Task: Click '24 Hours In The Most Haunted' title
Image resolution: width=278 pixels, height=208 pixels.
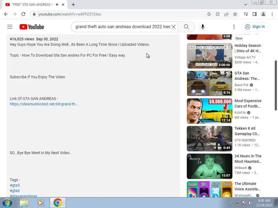Action: click(x=248, y=158)
